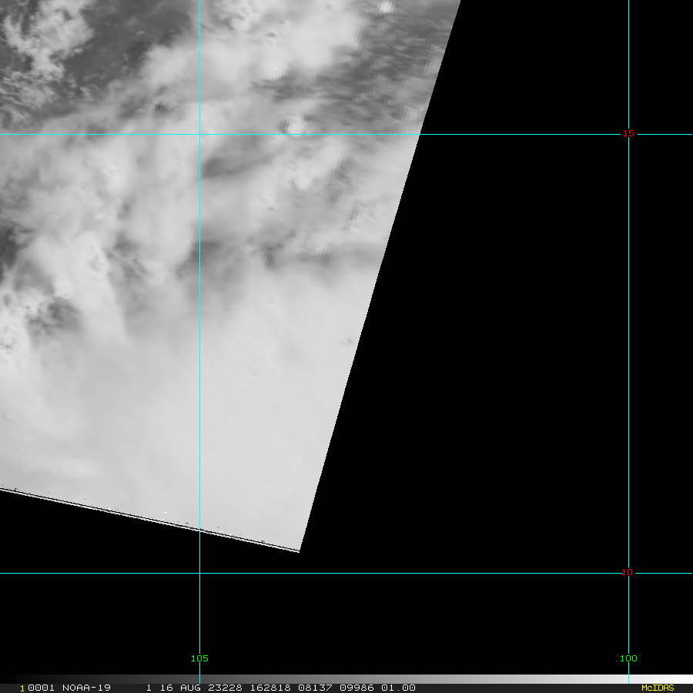Click intersection of 10 latitude and 100 longitude
The height and width of the screenshot is (693, 693).
[x=629, y=573]
